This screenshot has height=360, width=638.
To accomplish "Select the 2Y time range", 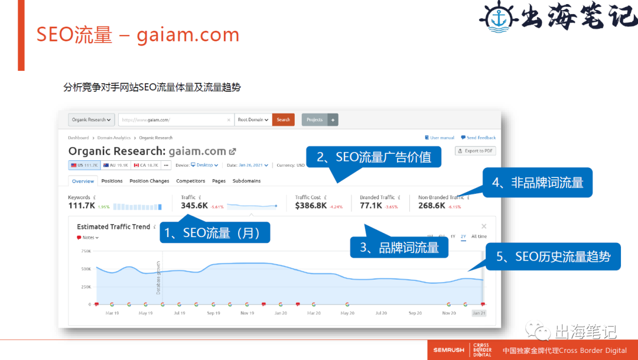I will pyautogui.click(x=463, y=236).
